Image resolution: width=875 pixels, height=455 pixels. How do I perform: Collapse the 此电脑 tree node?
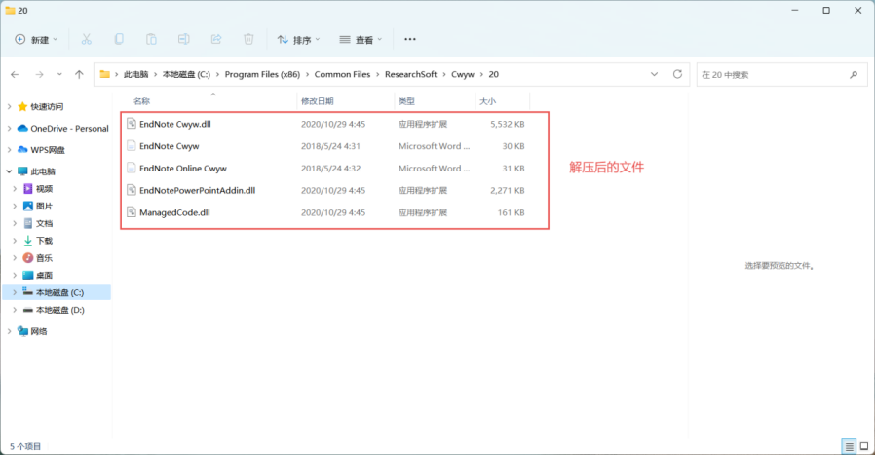(x=9, y=171)
